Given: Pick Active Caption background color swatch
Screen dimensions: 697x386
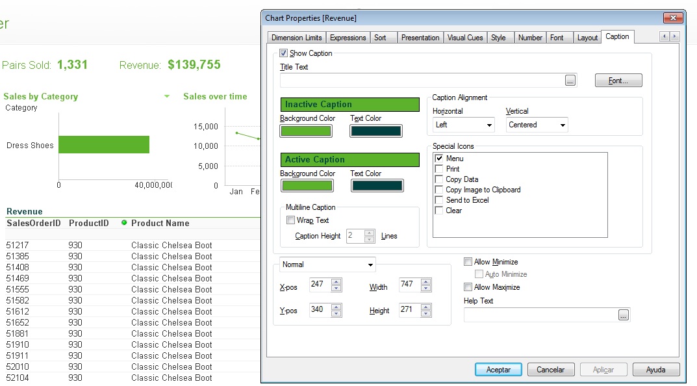Looking at the screenshot, I should point(307,186).
